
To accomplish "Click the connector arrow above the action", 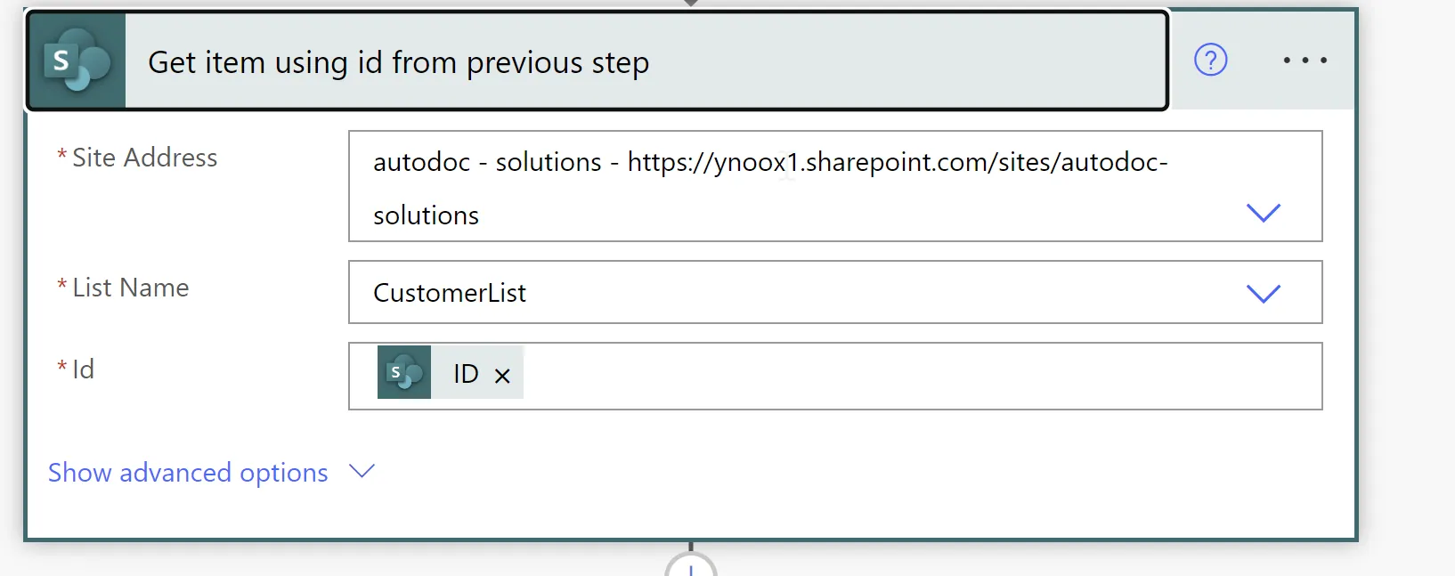I will click(691, 4).
